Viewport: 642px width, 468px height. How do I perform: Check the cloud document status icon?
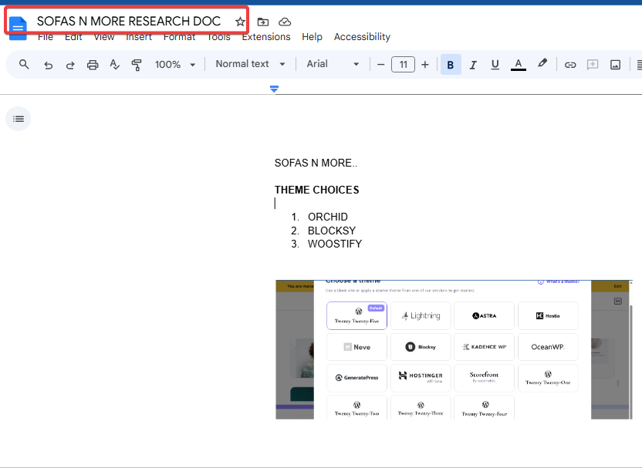[285, 22]
